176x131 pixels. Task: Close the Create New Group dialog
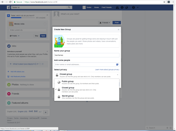[x=118, y=29]
